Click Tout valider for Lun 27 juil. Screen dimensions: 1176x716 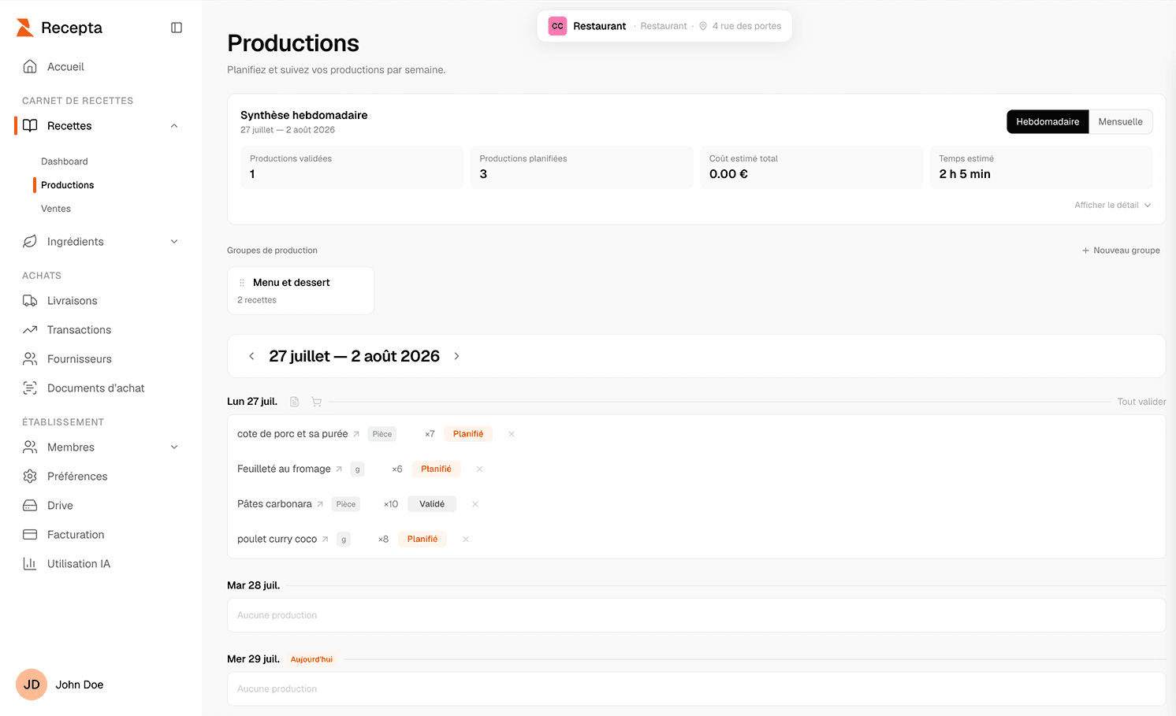(1141, 402)
